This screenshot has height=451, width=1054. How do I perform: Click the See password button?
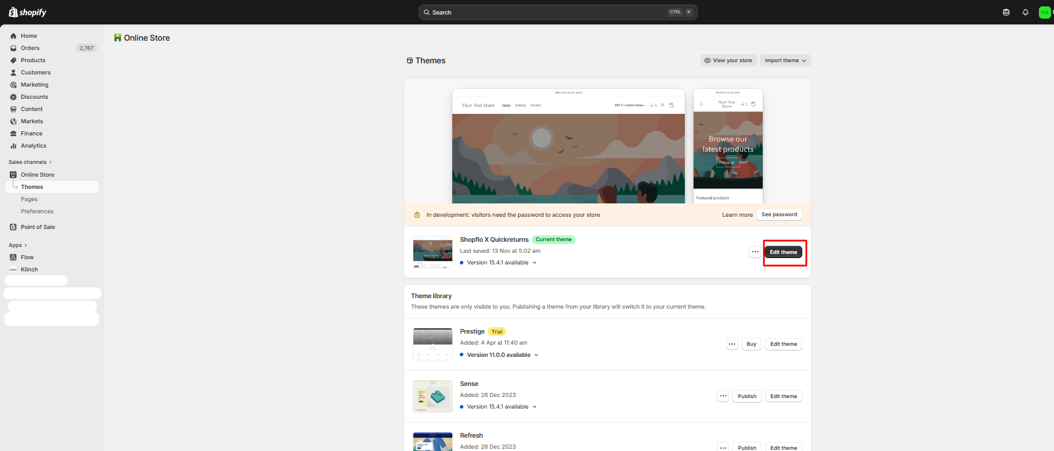(x=779, y=214)
